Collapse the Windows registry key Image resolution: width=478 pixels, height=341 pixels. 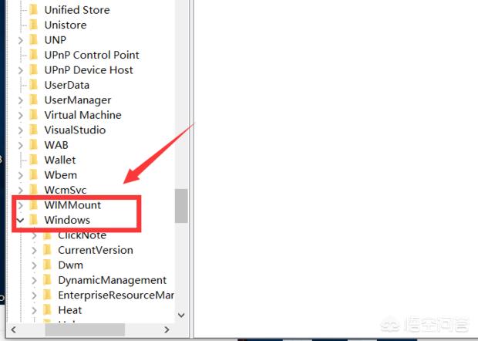pyautogui.click(x=20, y=220)
